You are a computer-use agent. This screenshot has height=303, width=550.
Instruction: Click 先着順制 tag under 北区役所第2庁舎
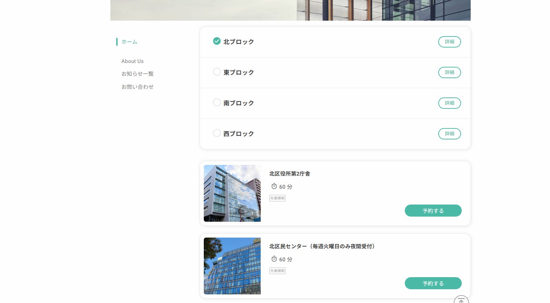[x=277, y=198]
